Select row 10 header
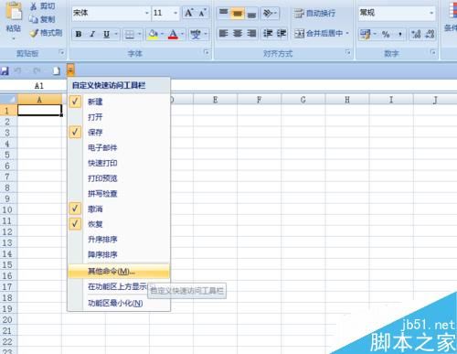Viewport: 457px width, 354px height. (x=8, y=209)
